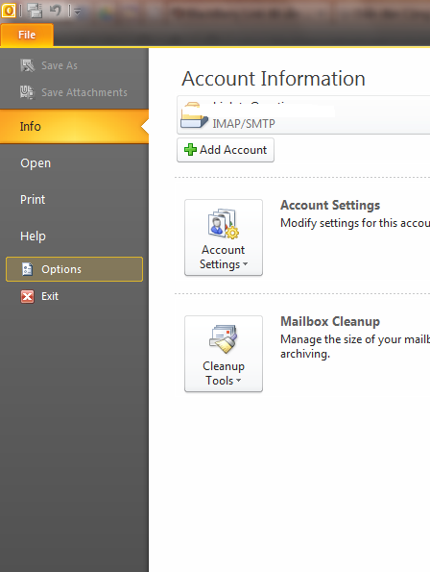Click the Account Settings contacts-gear icon

pos(224,224)
